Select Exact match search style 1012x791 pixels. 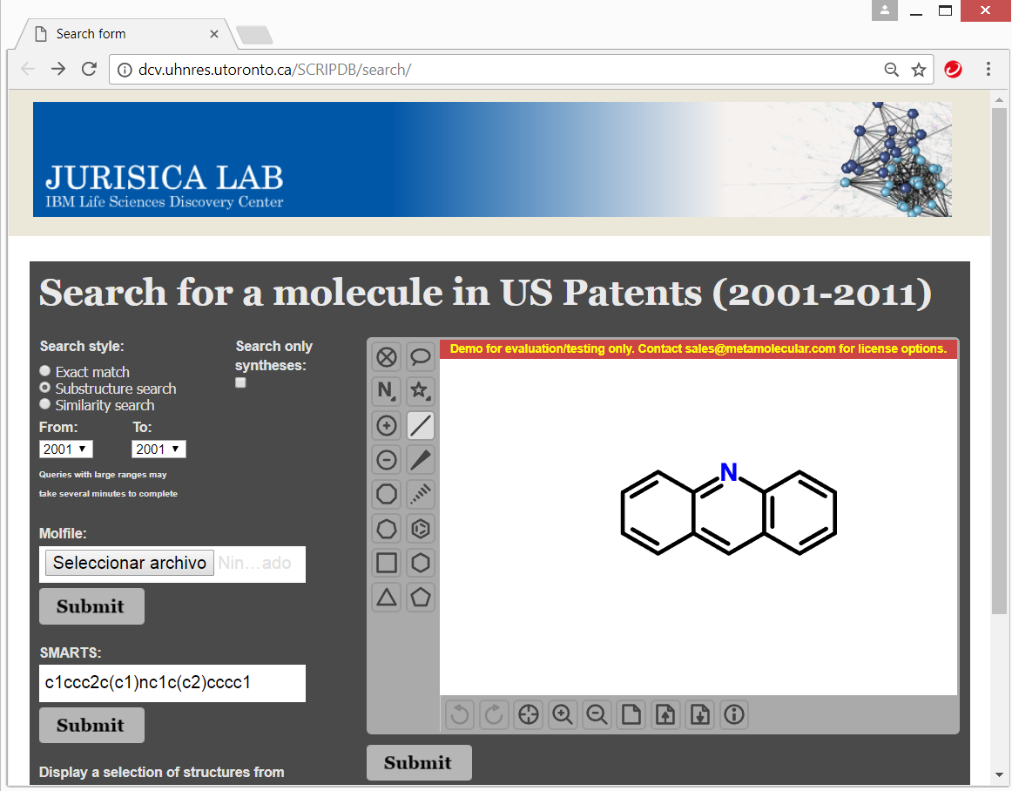tap(45, 371)
